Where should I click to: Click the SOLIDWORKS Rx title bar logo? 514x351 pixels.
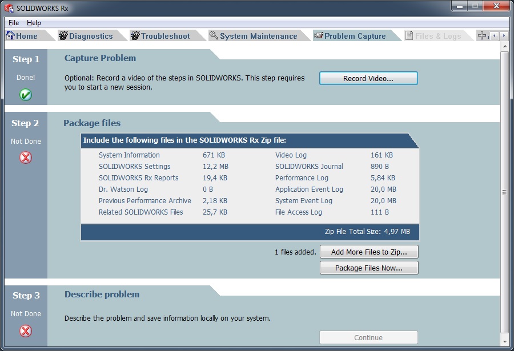[9, 8]
